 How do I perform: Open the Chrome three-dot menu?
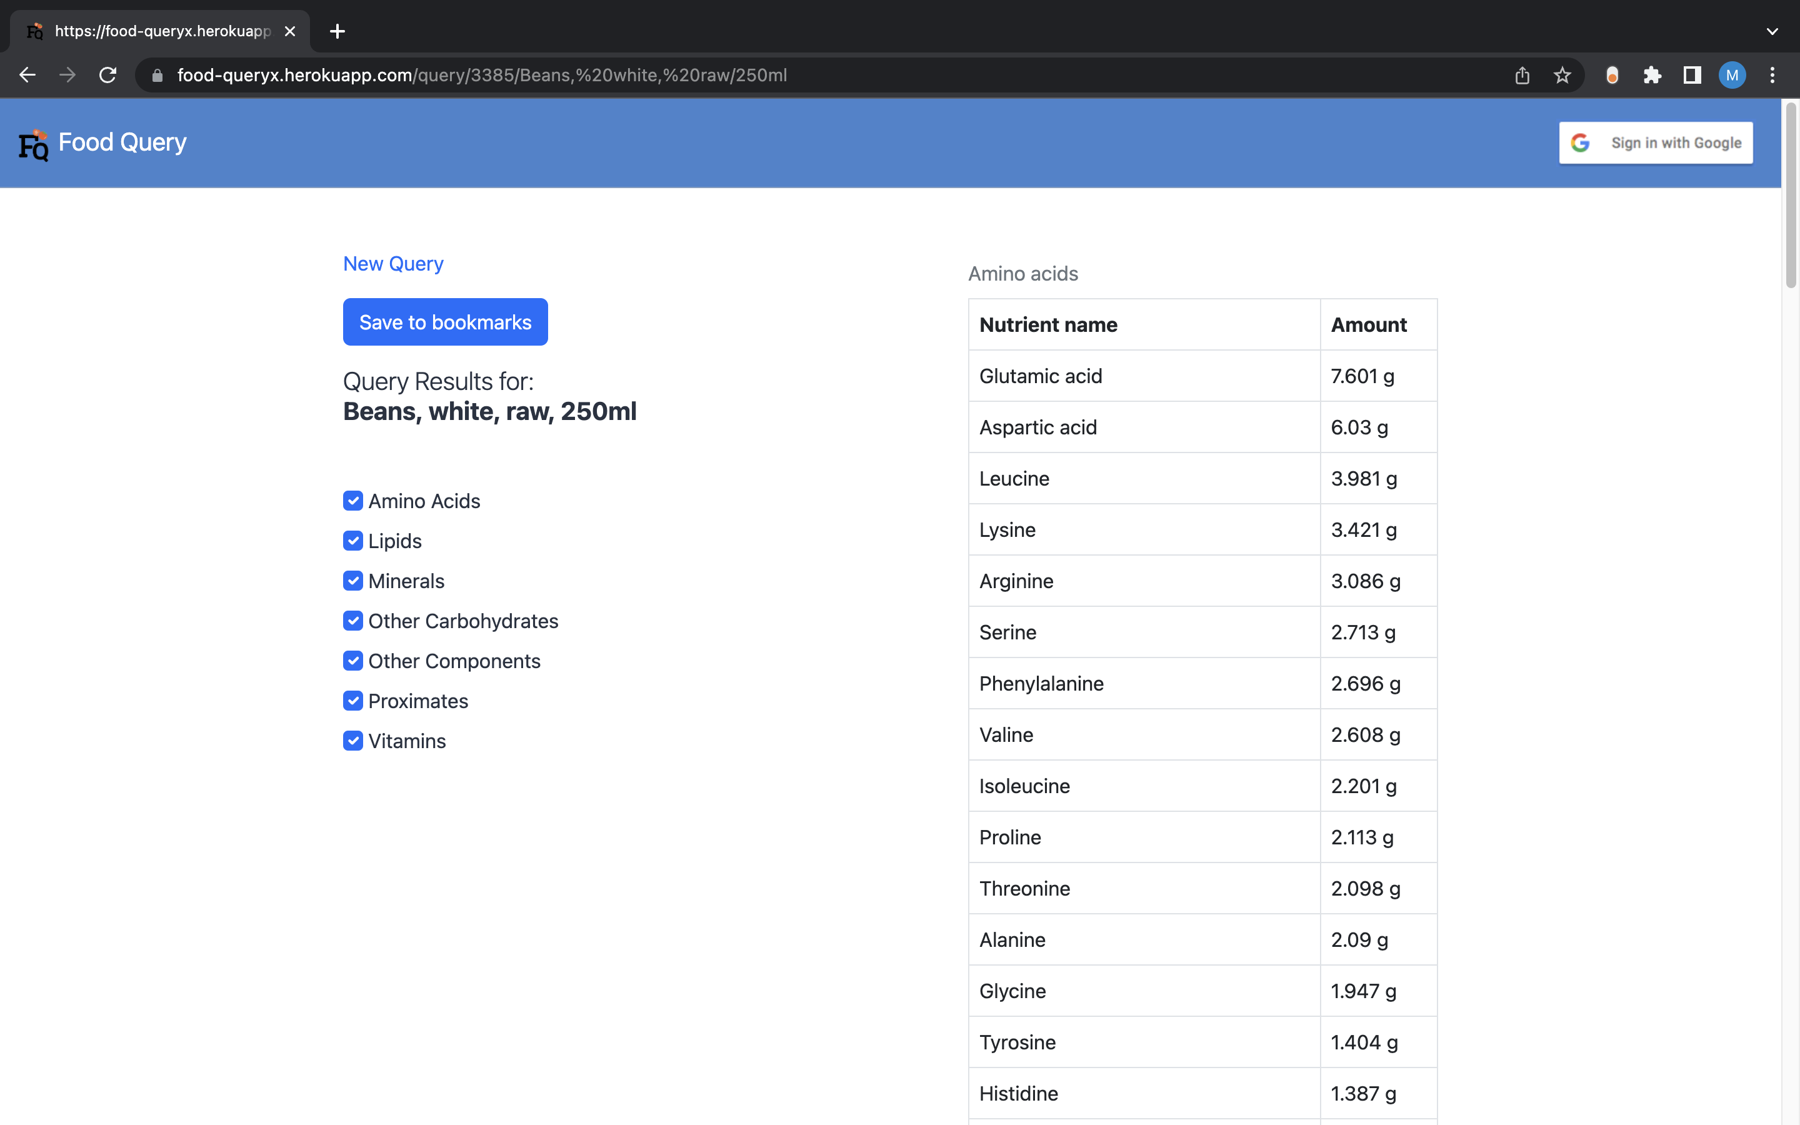[x=1772, y=75]
